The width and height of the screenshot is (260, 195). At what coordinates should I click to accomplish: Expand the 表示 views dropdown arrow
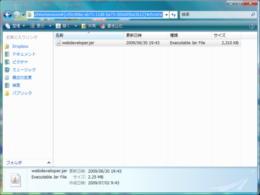coord(50,26)
